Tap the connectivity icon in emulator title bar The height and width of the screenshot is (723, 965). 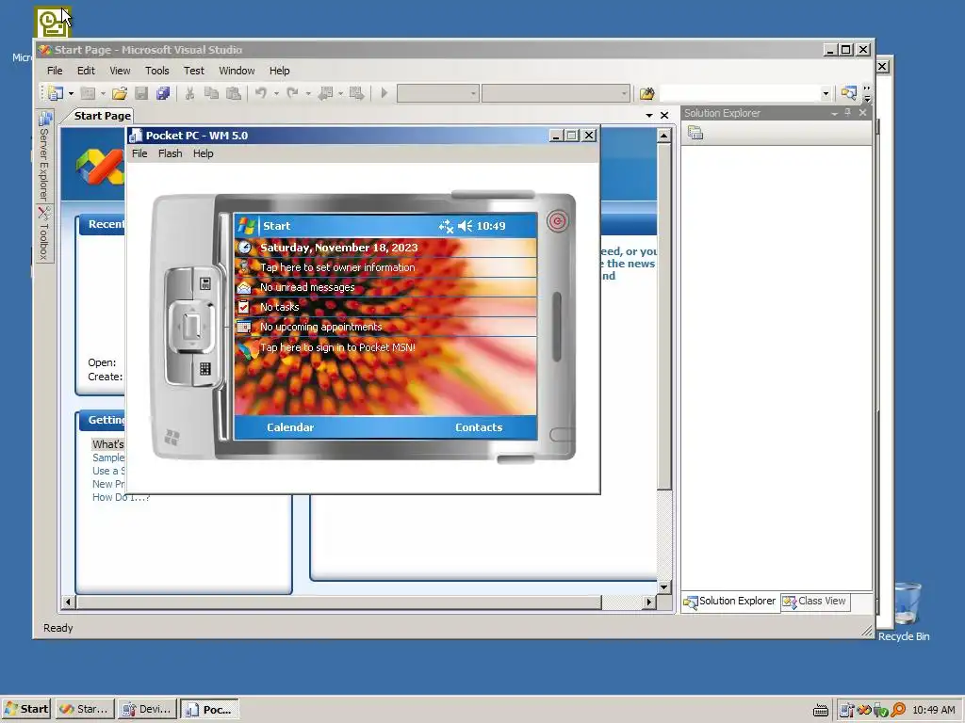tap(446, 226)
